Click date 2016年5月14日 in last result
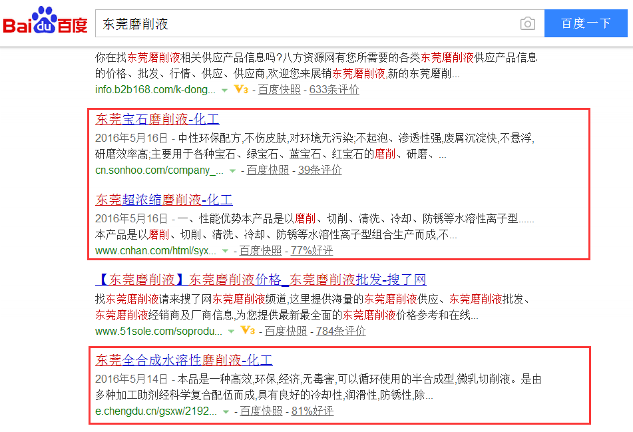633x432 pixels. [132, 379]
